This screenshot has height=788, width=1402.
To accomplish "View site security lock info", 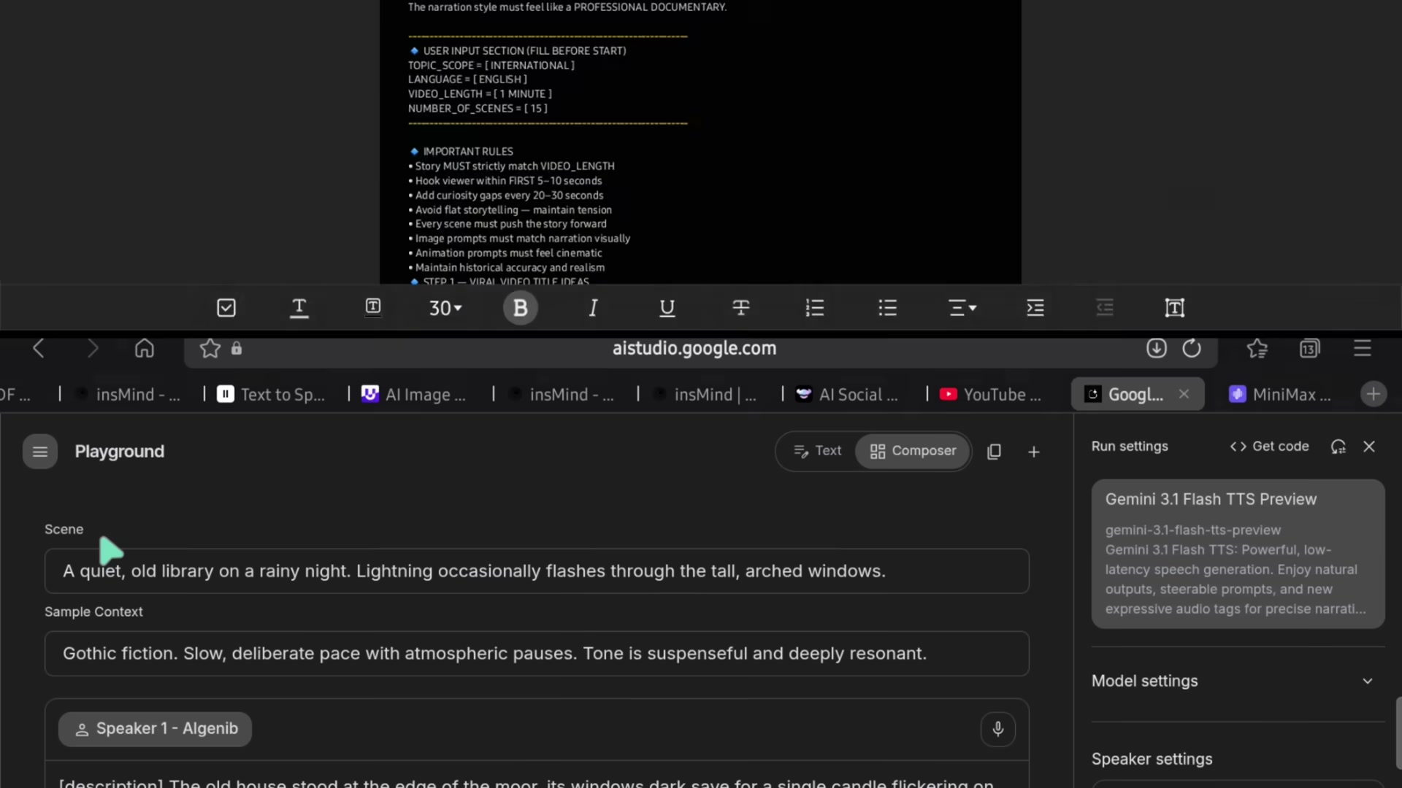I will pyautogui.click(x=237, y=349).
